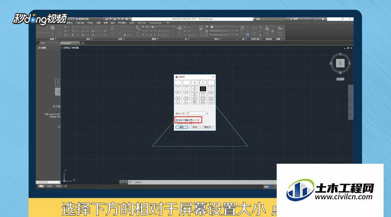Screen dimensions: 391x217
Task: Click the point size input field
Action: [196, 113]
